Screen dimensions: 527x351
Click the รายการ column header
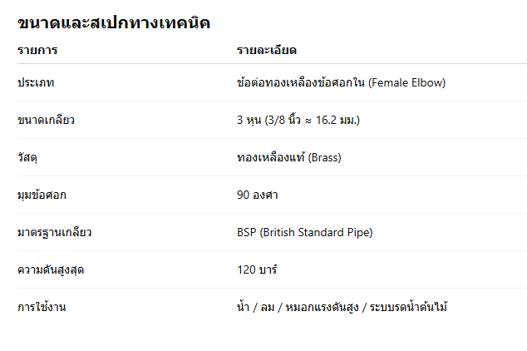[37, 52]
